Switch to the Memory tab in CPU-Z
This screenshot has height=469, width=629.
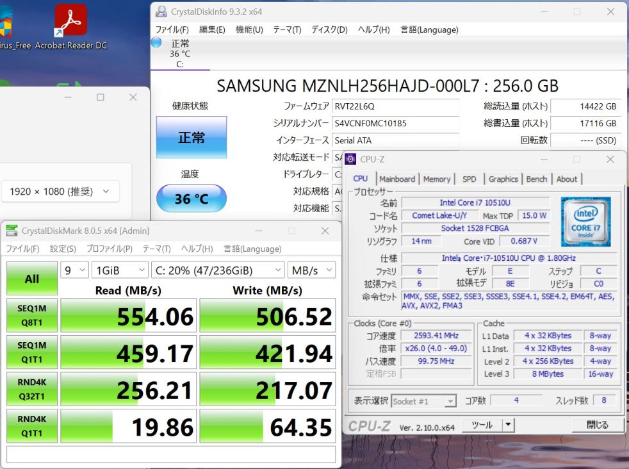point(436,179)
